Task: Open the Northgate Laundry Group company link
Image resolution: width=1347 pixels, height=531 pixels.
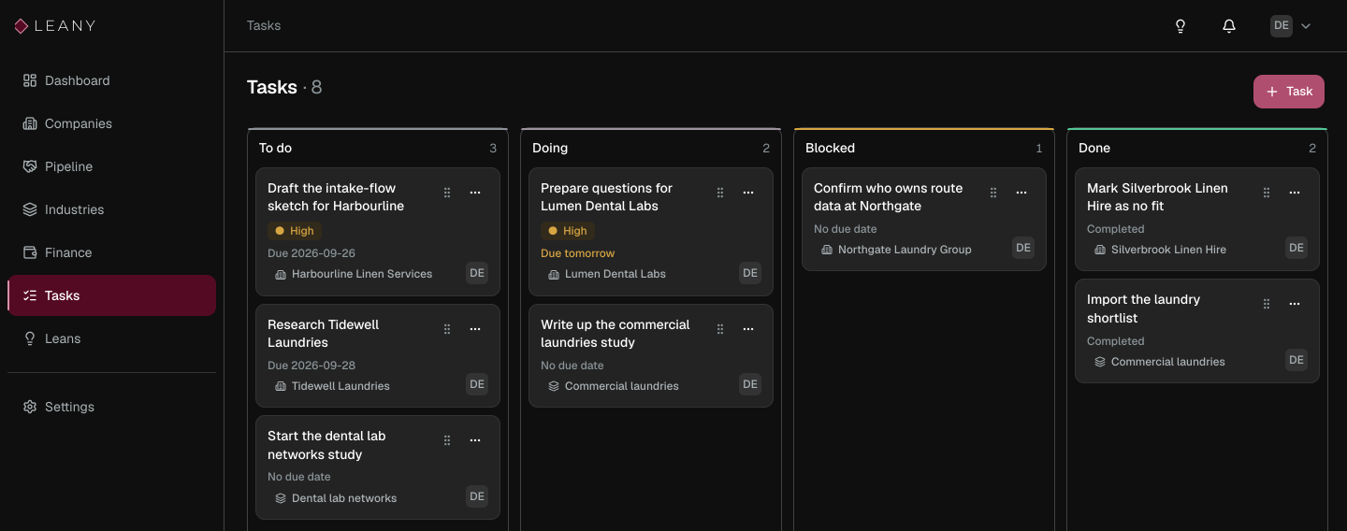Action: [896, 250]
